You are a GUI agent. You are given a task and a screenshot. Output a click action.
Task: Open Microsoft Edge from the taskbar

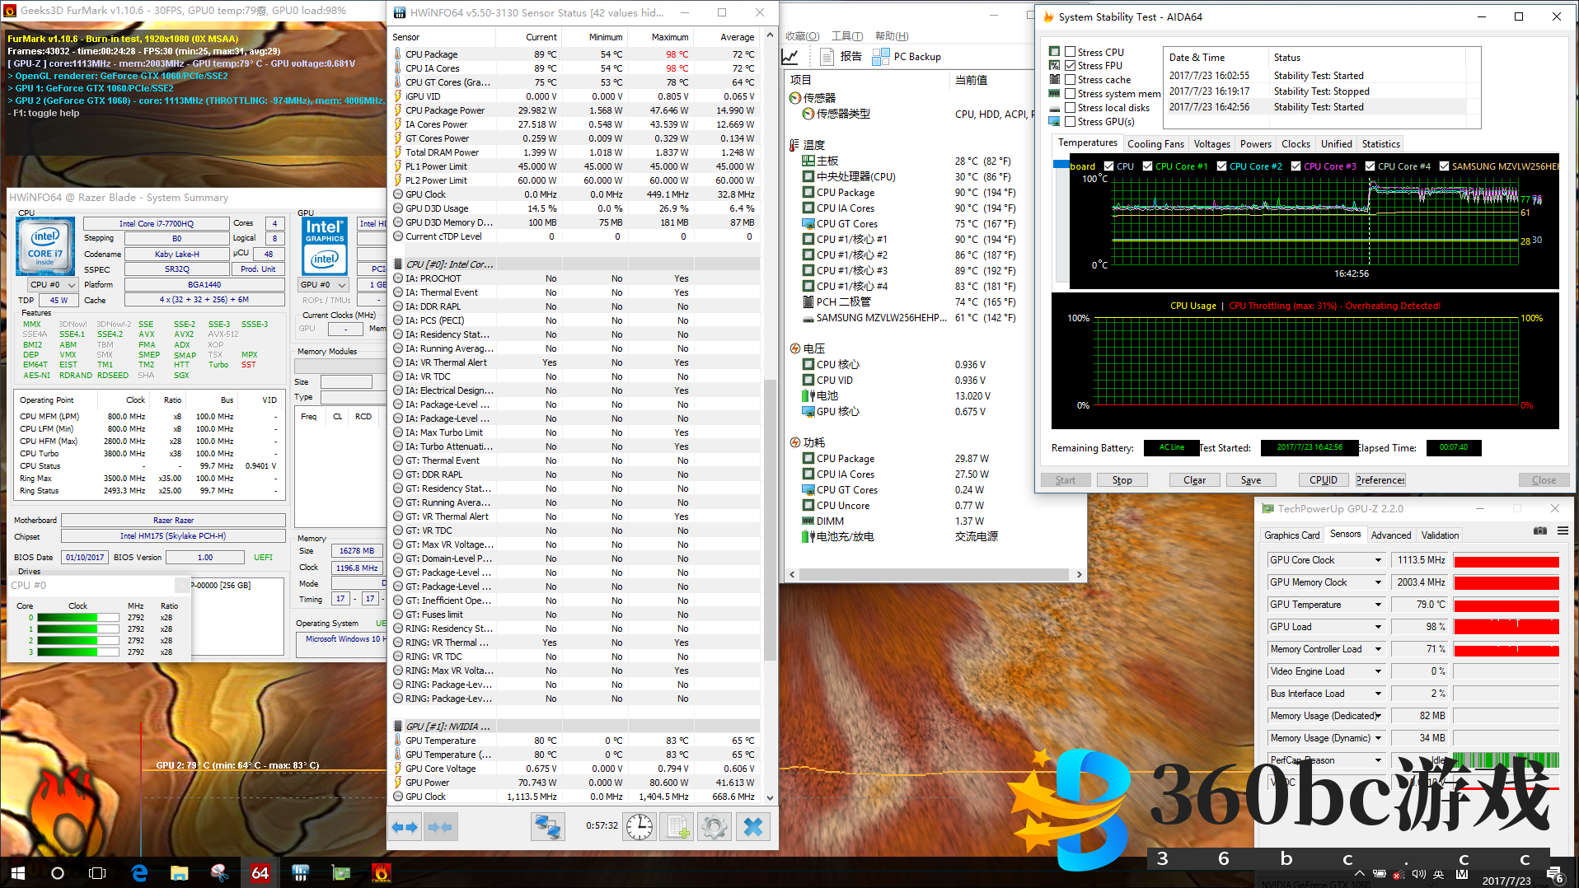139,872
